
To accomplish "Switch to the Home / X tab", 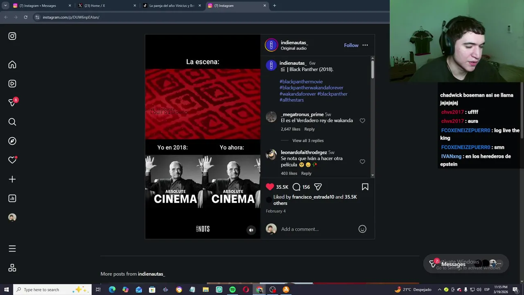I will pyautogui.click(x=106, y=6).
